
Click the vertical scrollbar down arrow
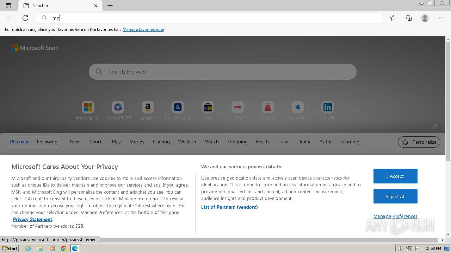click(448, 234)
